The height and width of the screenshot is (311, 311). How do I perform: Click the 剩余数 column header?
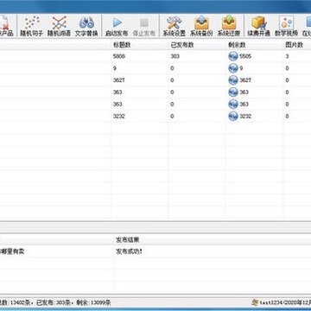point(237,45)
